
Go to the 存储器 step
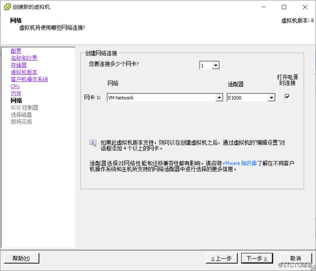[x=19, y=65]
